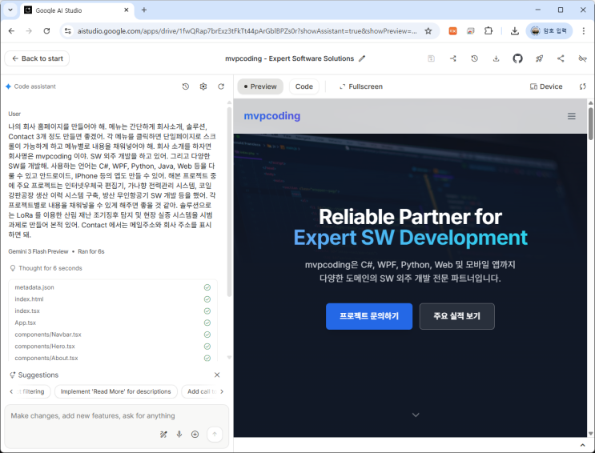Screen dimensions: 595x453
Task: Select the Preview tab
Action: pos(259,86)
